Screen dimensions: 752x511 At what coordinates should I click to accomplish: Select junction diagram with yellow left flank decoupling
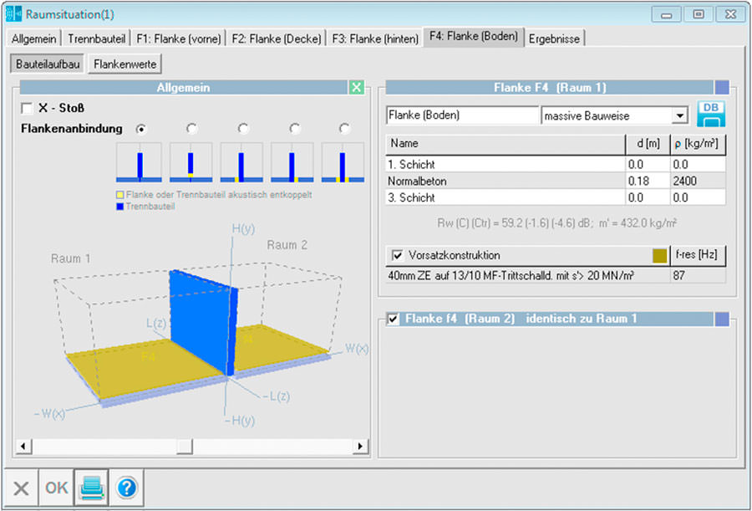point(241,162)
